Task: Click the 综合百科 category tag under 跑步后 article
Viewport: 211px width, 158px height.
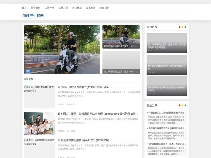Action: (x=61, y=104)
